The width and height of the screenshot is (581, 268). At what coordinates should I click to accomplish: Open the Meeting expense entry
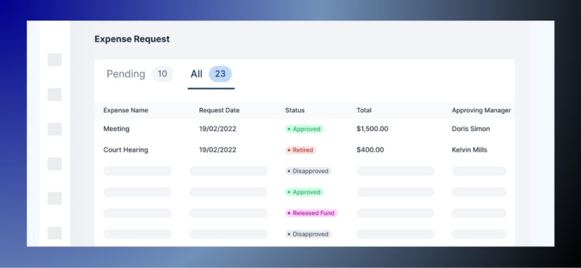pos(116,129)
